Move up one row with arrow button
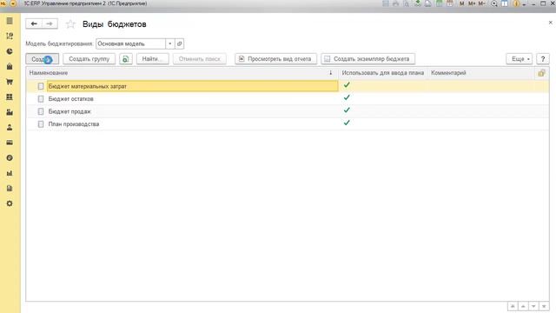Screen dimensions: 556x313 [x=523, y=306]
